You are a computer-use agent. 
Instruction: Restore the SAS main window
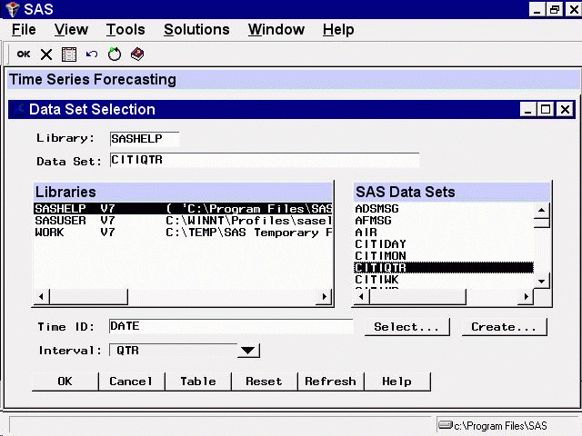pos(555,9)
